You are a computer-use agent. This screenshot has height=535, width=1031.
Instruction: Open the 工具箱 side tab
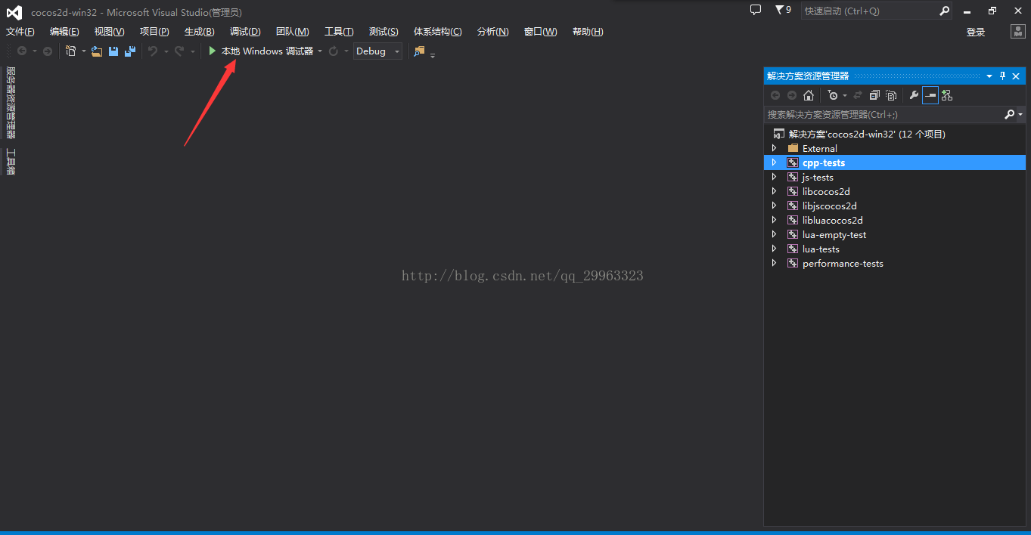click(x=11, y=162)
